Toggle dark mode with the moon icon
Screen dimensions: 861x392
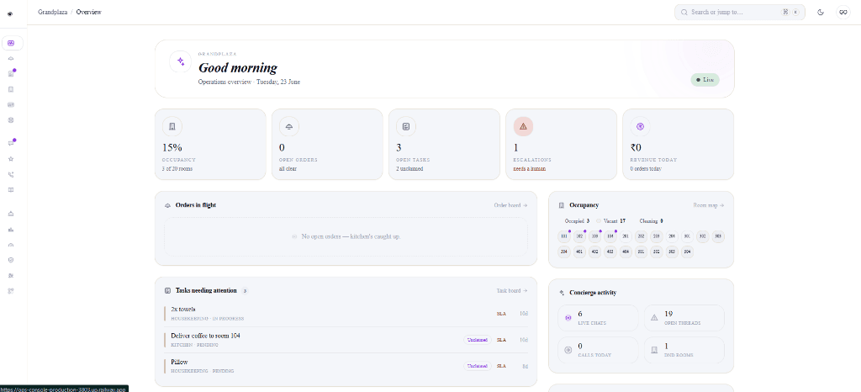pos(821,12)
